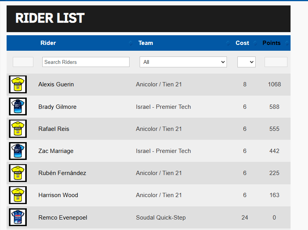Click Harrison Wood's jersey icon
The height and width of the screenshot is (230, 308).
click(x=18, y=195)
